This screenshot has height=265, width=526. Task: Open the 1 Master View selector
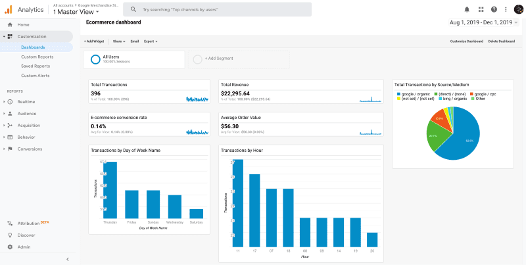(76, 12)
